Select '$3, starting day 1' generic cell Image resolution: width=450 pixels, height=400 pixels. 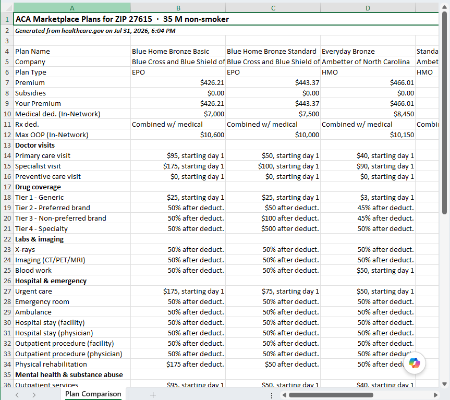(368, 198)
